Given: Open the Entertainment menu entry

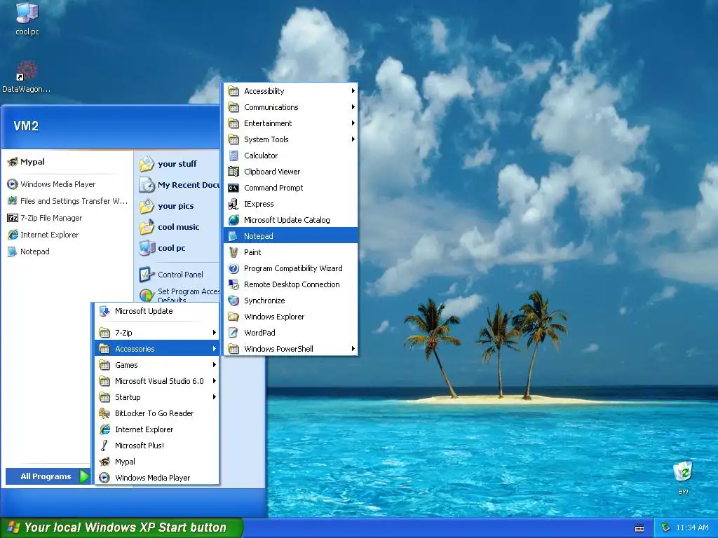Looking at the screenshot, I should (x=291, y=123).
